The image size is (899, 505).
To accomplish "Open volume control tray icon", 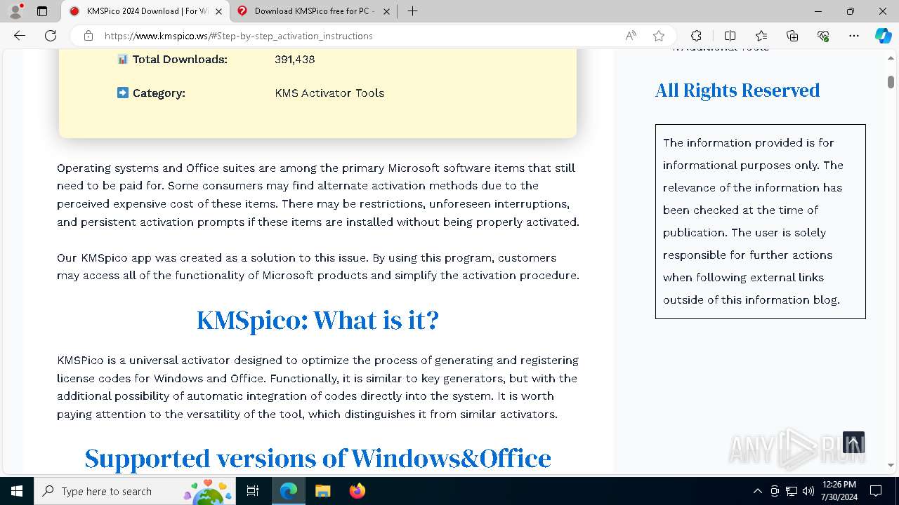I will 808,491.
